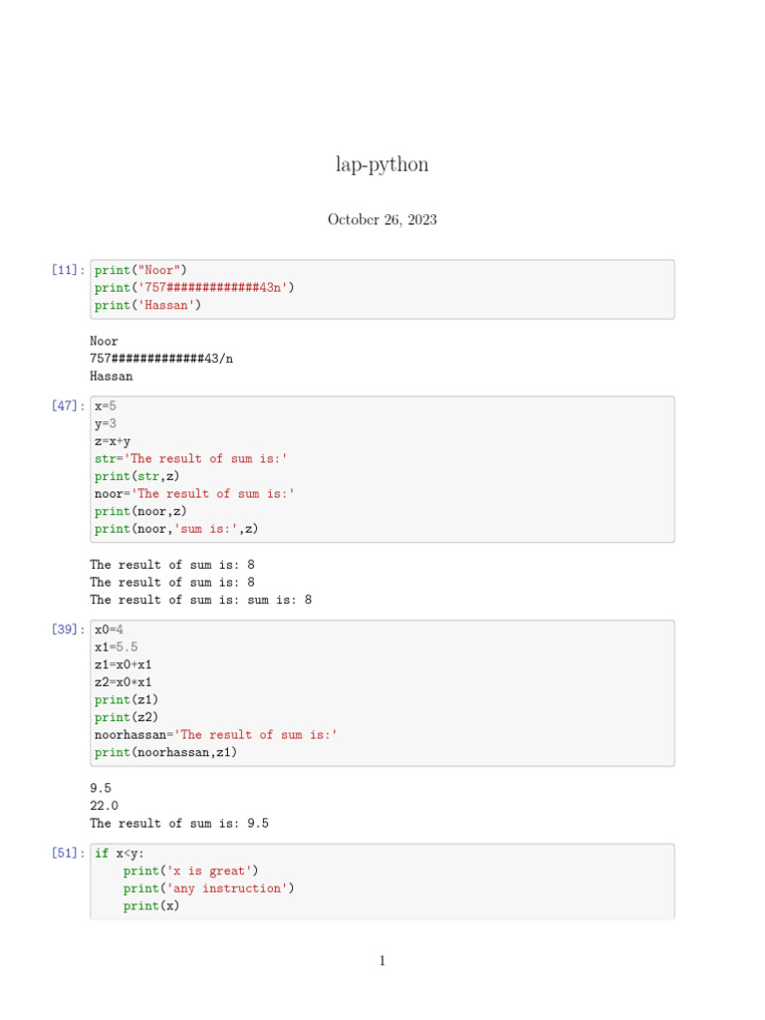Click the cell label [47]:
The height and width of the screenshot is (1020, 765).
click(x=69, y=406)
